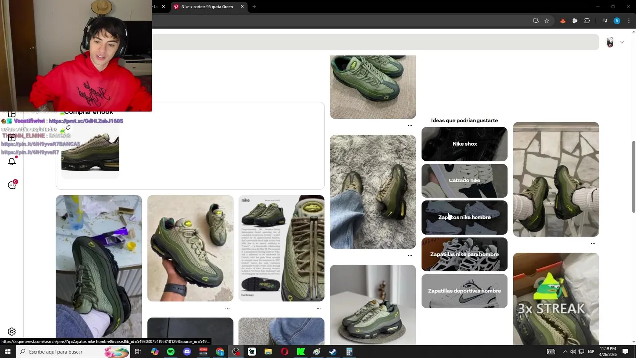Open Pinterest notifications bell
The width and height of the screenshot is (636, 358).
[12, 161]
